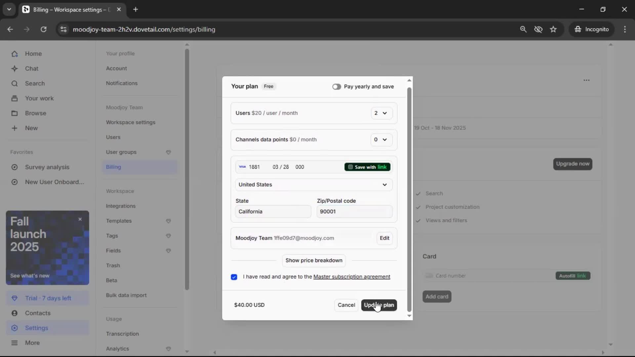Click the three-dot options icon on billing page
Viewport: 635px width, 357px height.
point(586,80)
